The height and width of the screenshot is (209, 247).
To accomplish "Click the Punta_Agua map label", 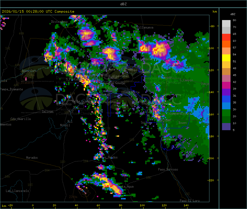I will [x=125, y=186].
